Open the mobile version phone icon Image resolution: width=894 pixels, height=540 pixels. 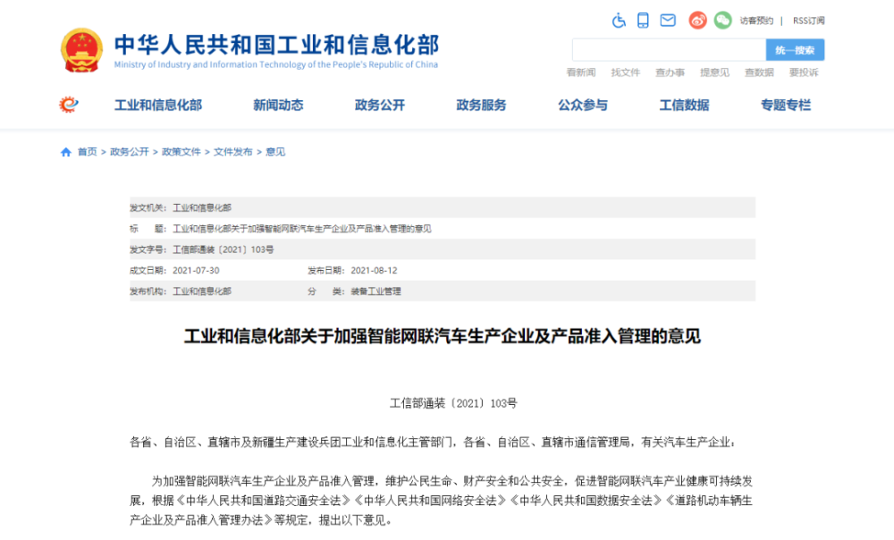[643, 21]
